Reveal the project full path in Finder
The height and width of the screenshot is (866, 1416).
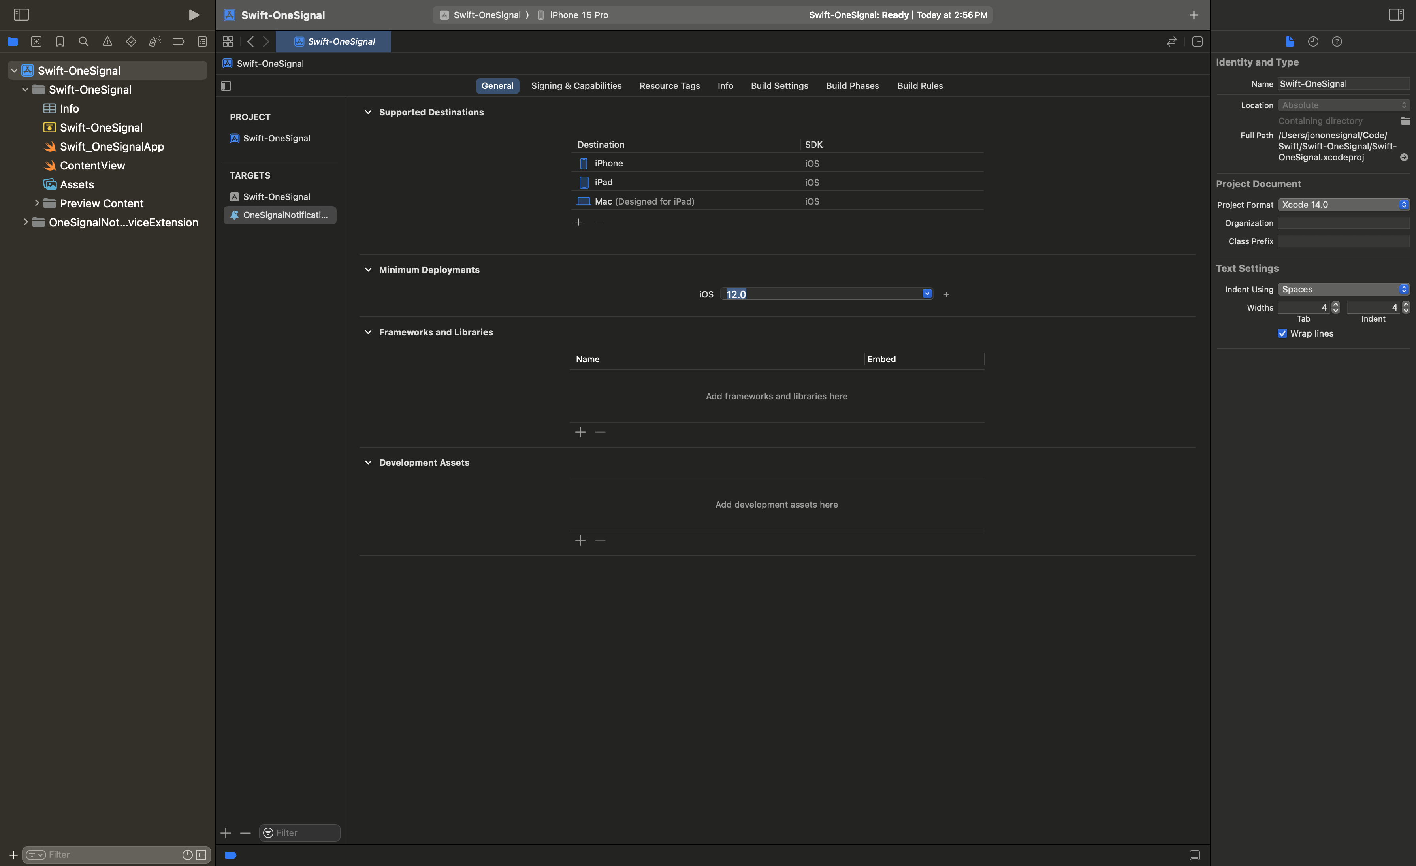(1404, 158)
